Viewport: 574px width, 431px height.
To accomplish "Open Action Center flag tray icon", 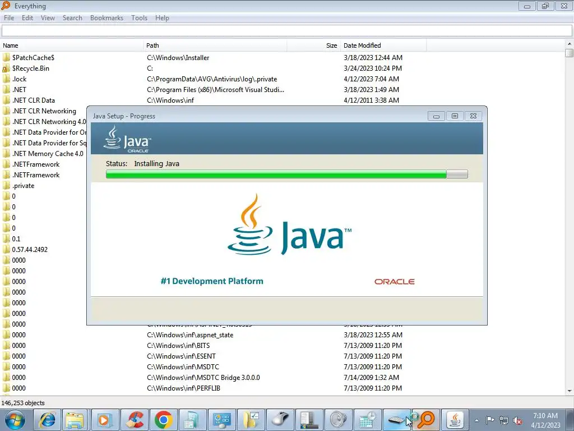I will (490, 420).
